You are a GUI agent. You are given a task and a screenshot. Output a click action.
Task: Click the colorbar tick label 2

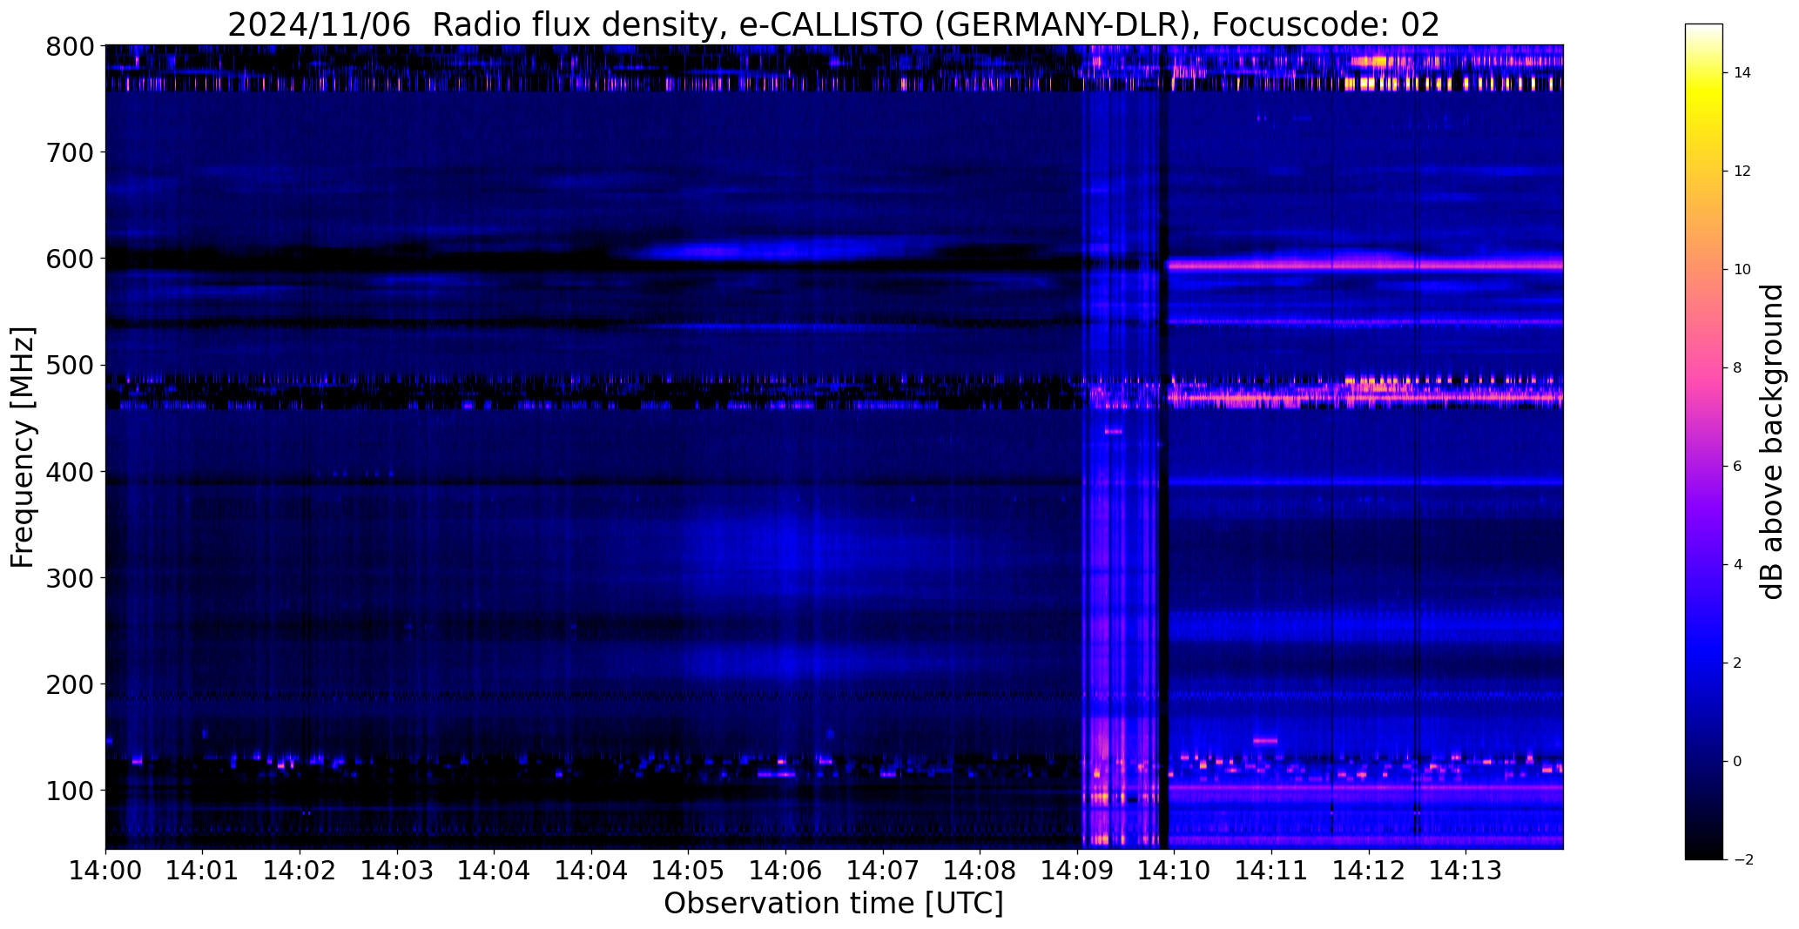(x=1738, y=663)
